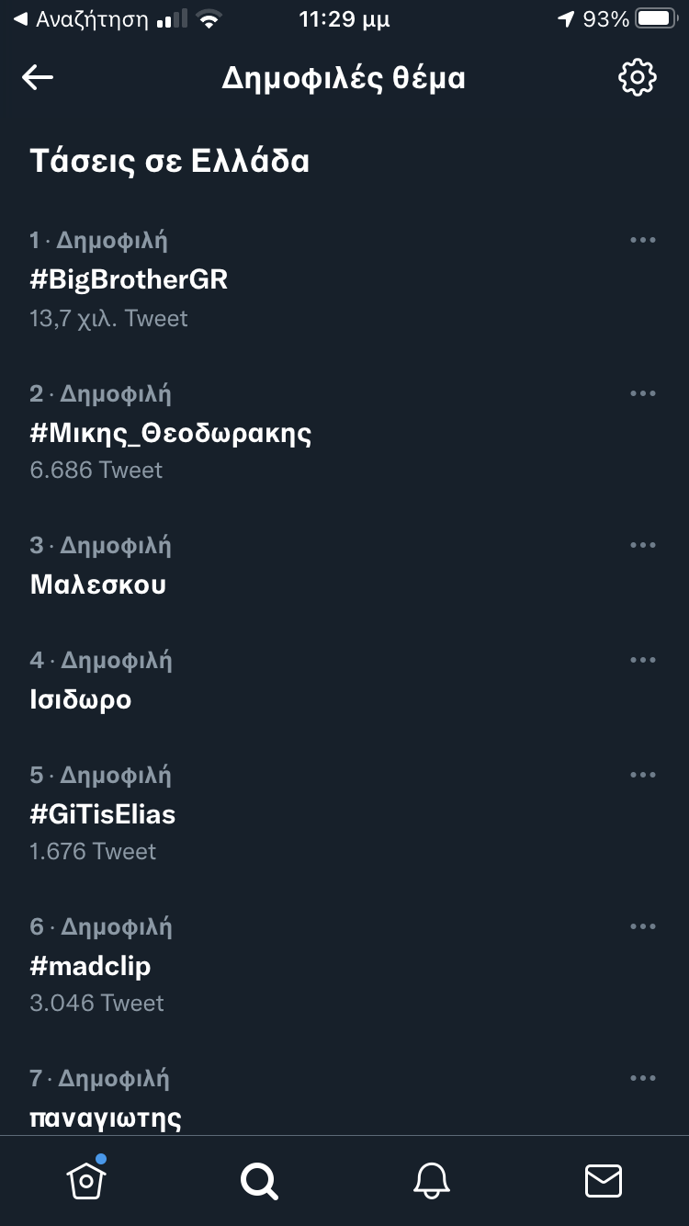Tap the back arrow icon
This screenshot has width=689, height=1226.
pyautogui.click(x=38, y=78)
